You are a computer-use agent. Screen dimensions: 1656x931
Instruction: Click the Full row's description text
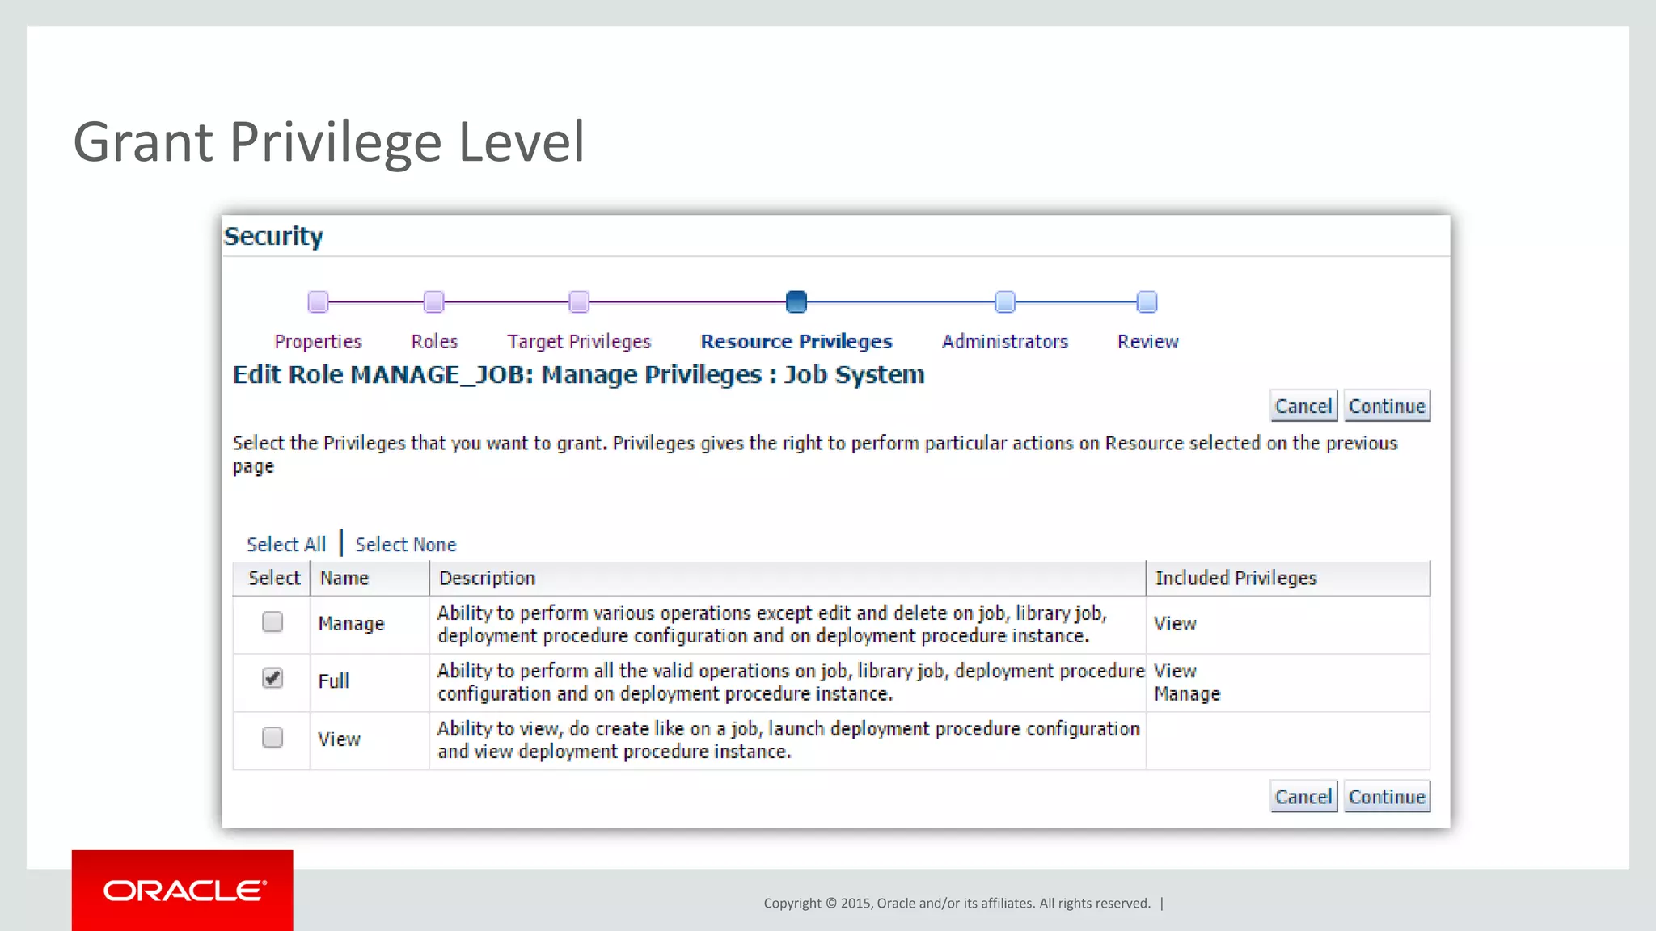(791, 682)
